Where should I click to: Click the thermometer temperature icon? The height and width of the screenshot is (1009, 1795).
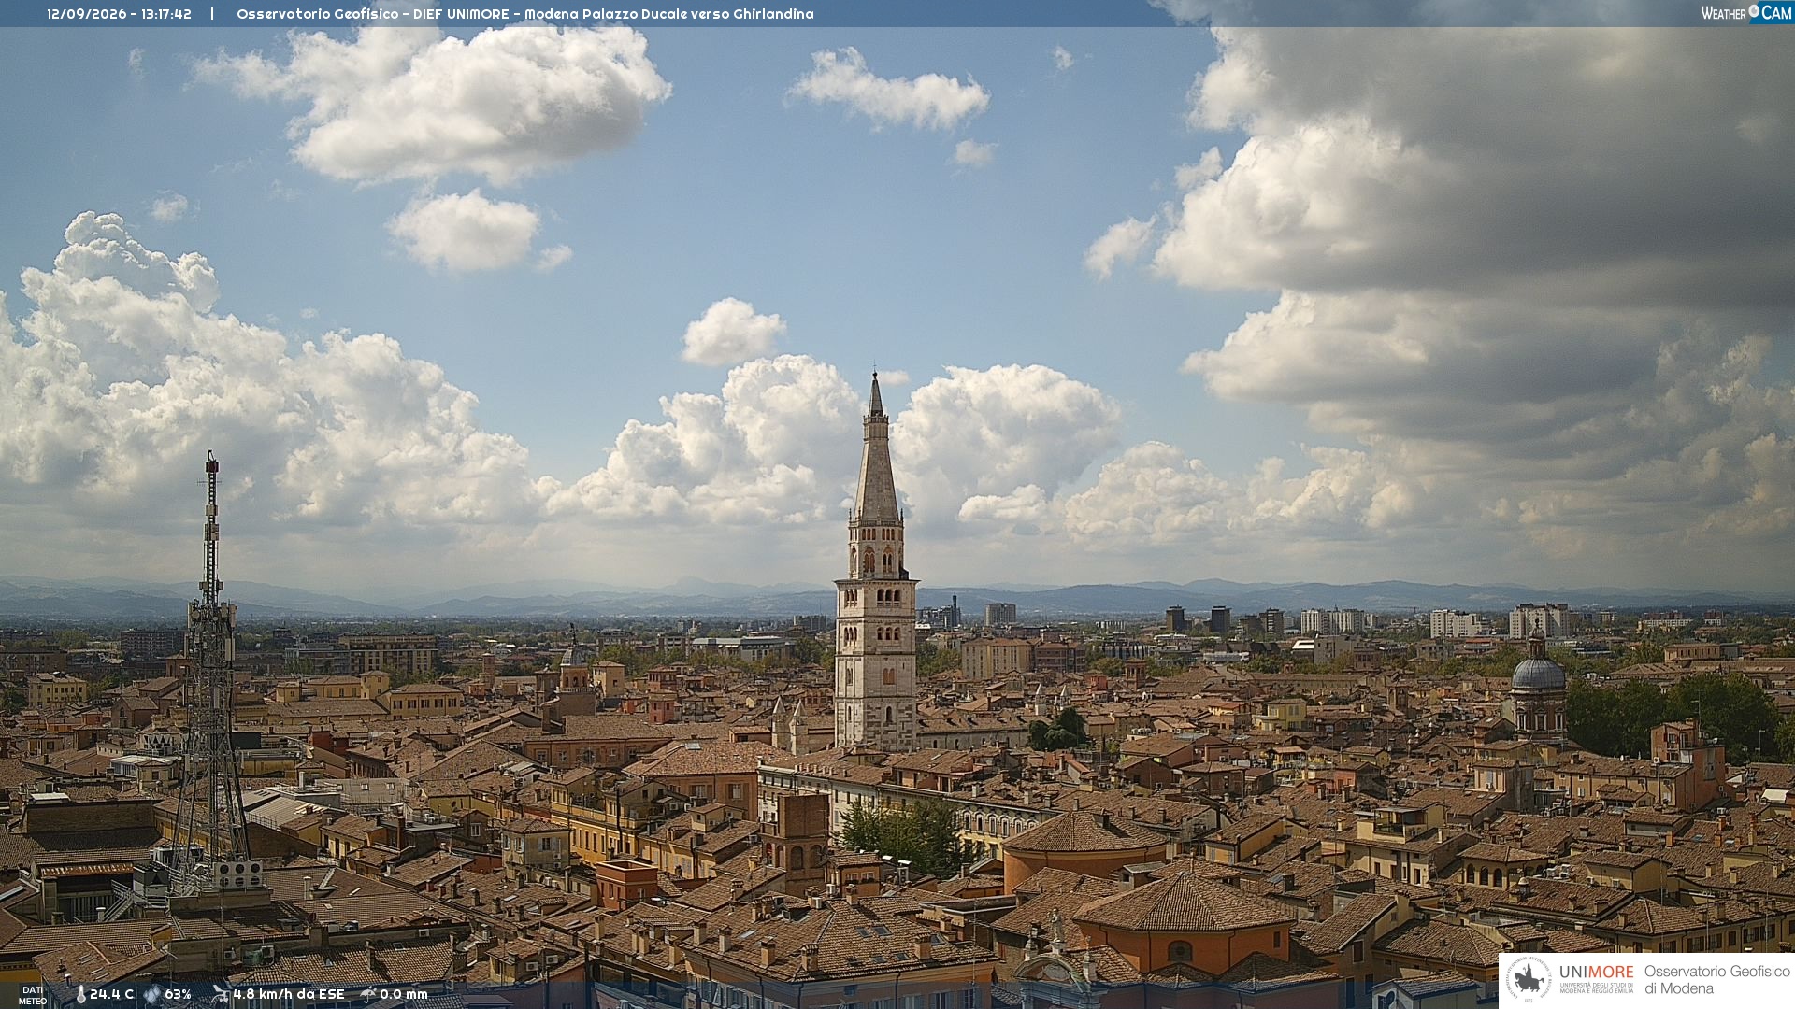click(x=80, y=994)
